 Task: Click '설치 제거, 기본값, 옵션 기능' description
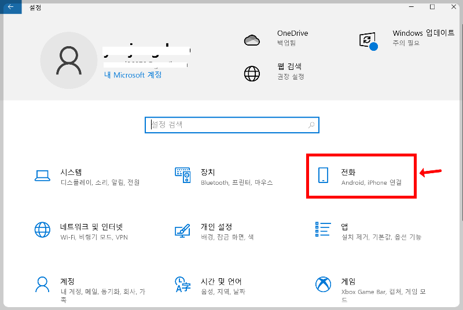tap(381, 237)
